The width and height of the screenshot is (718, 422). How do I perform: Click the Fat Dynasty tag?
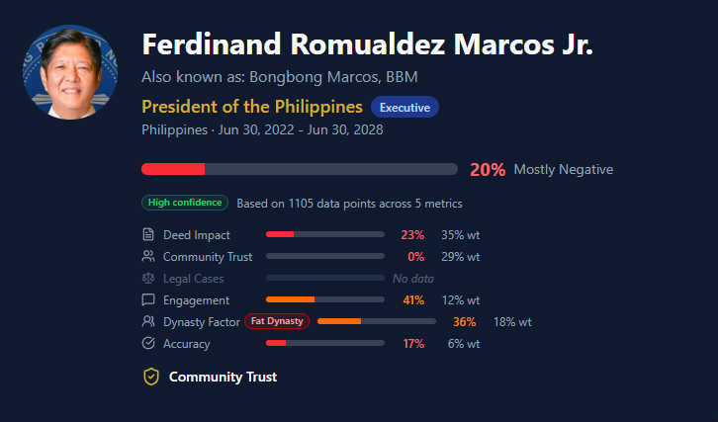click(277, 322)
